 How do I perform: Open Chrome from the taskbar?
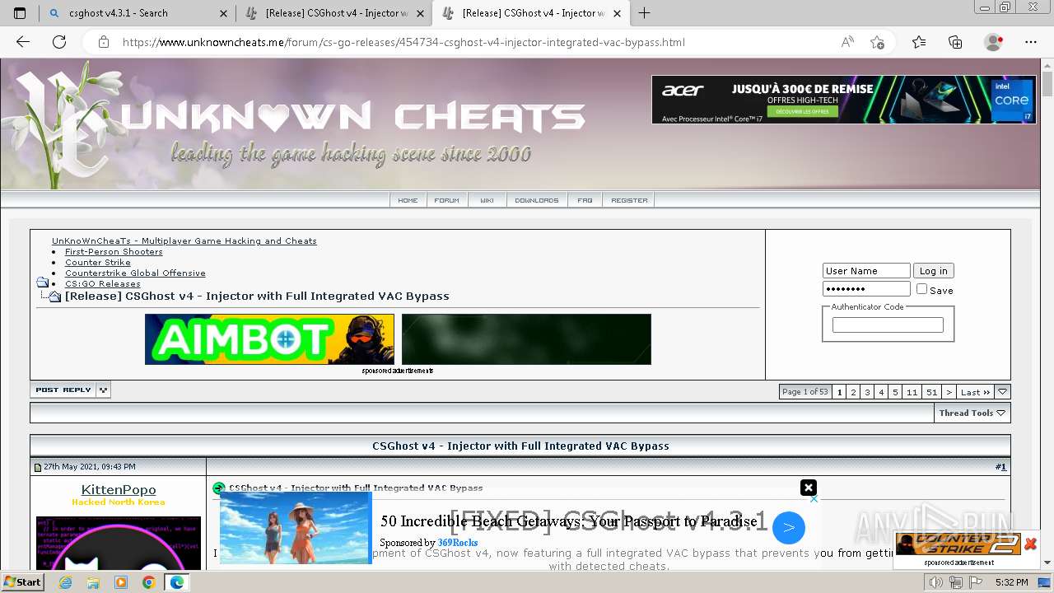pyautogui.click(x=148, y=582)
